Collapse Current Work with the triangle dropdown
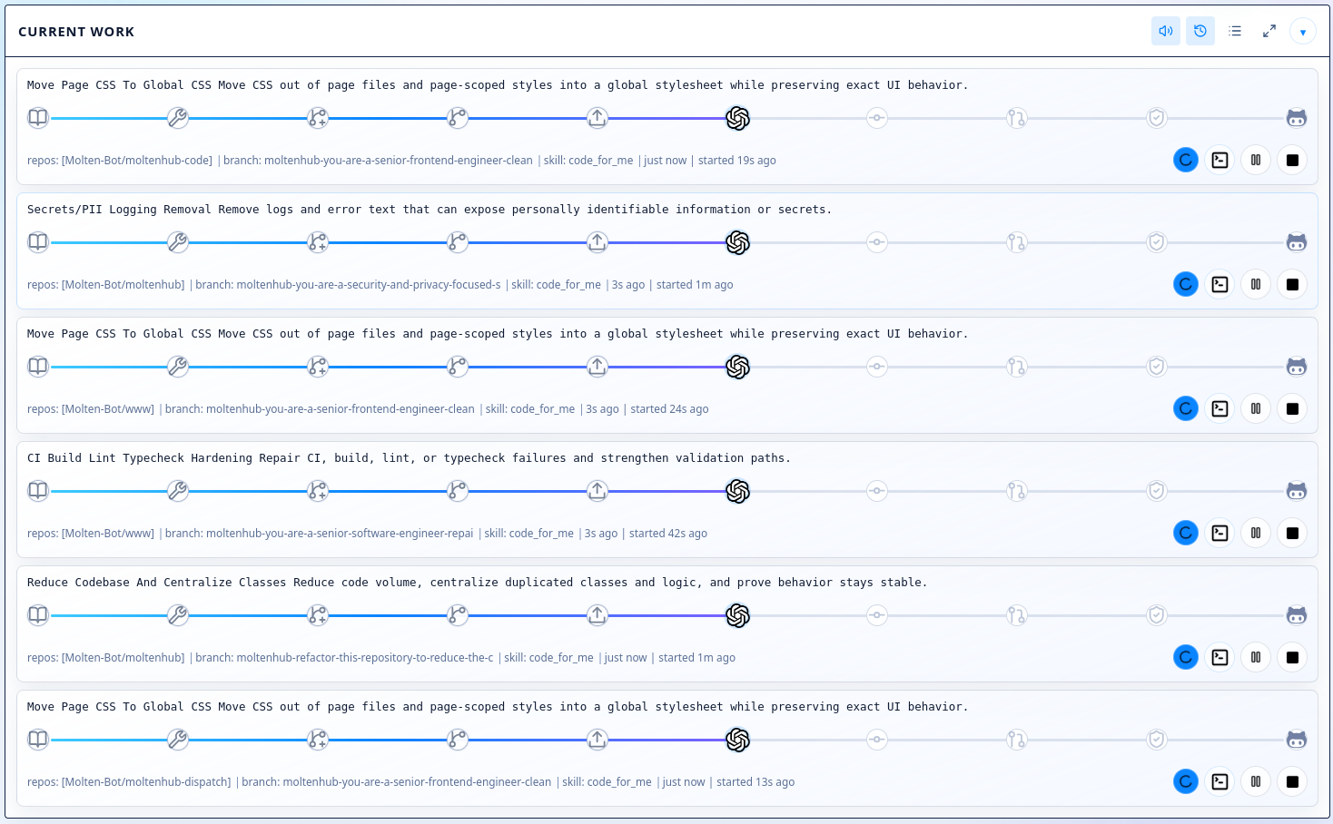Viewport: 1333px width, 824px height. point(1303,32)
